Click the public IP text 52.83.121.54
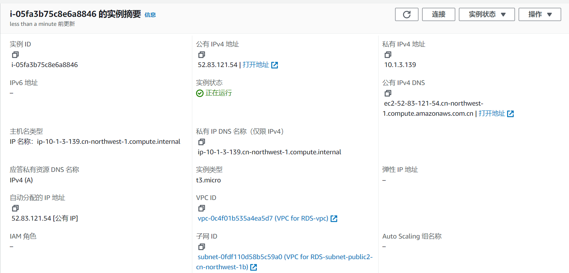Screen dimensions: 569x273 218,65
